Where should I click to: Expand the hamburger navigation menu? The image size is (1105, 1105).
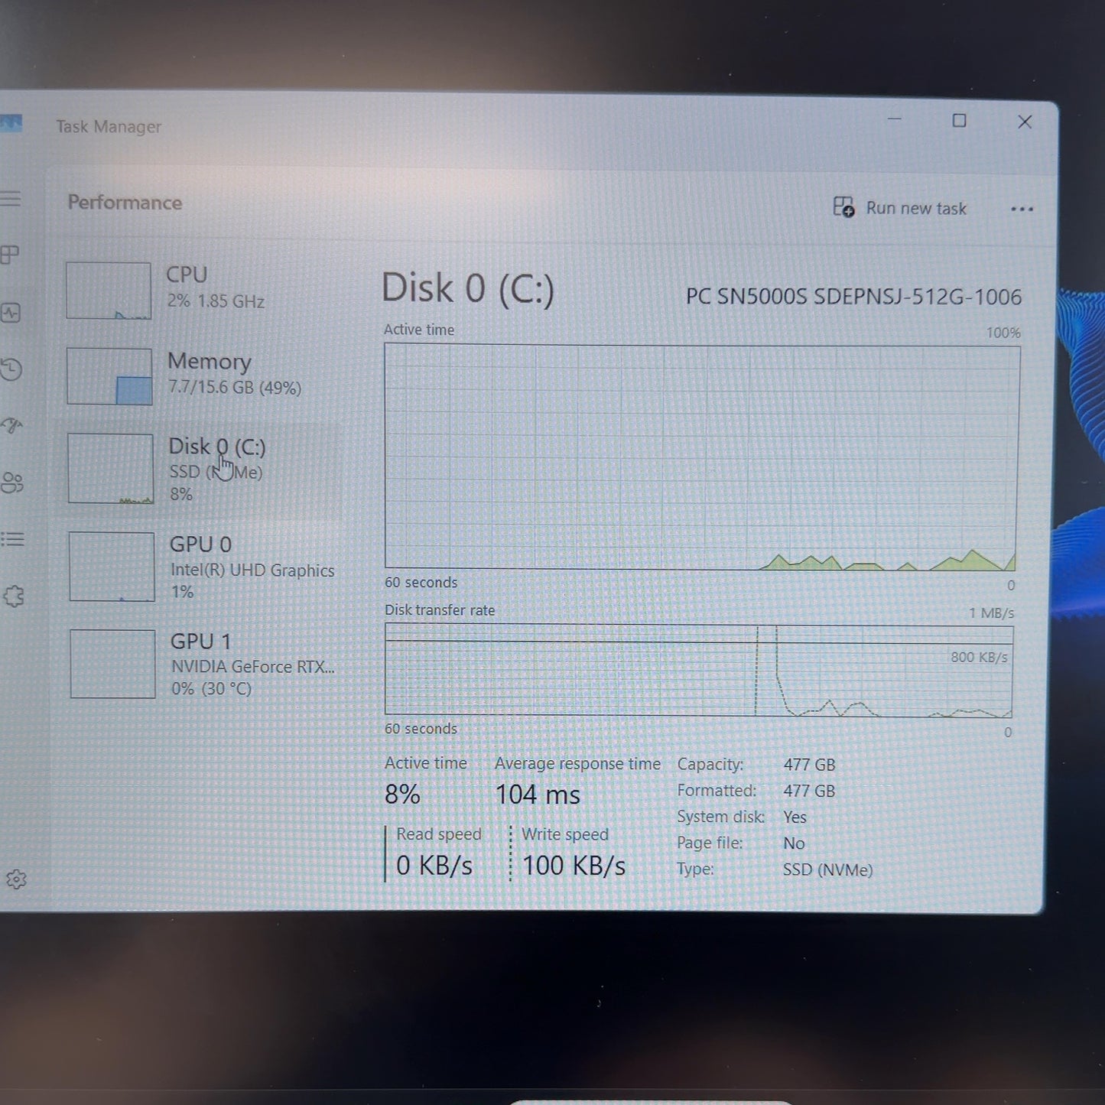pos(10,199)
